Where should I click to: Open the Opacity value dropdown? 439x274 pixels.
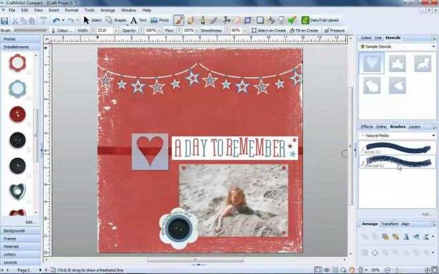point(159,30)
